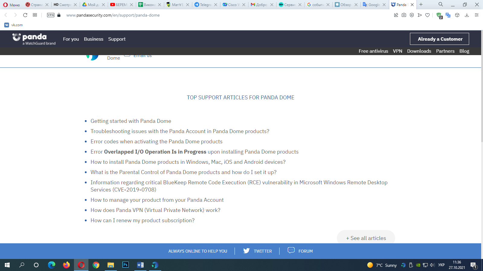The width and height of the screenshot is (483, 271).
Task: Open the BlueKeep vulnerability article
Action: [x=239, y=186]
